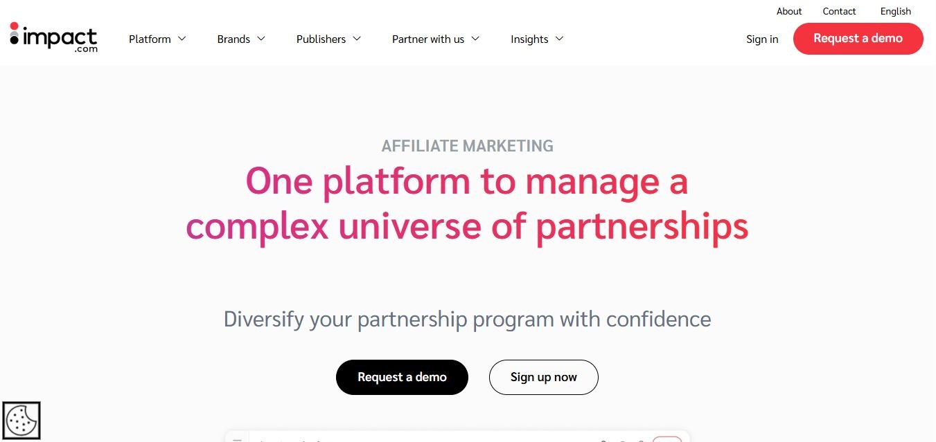Expand the Insights chevron arrow
Image resolution: width=936 pixels, height=442 pixels.
pyautogui.click(x=559, y=39)
